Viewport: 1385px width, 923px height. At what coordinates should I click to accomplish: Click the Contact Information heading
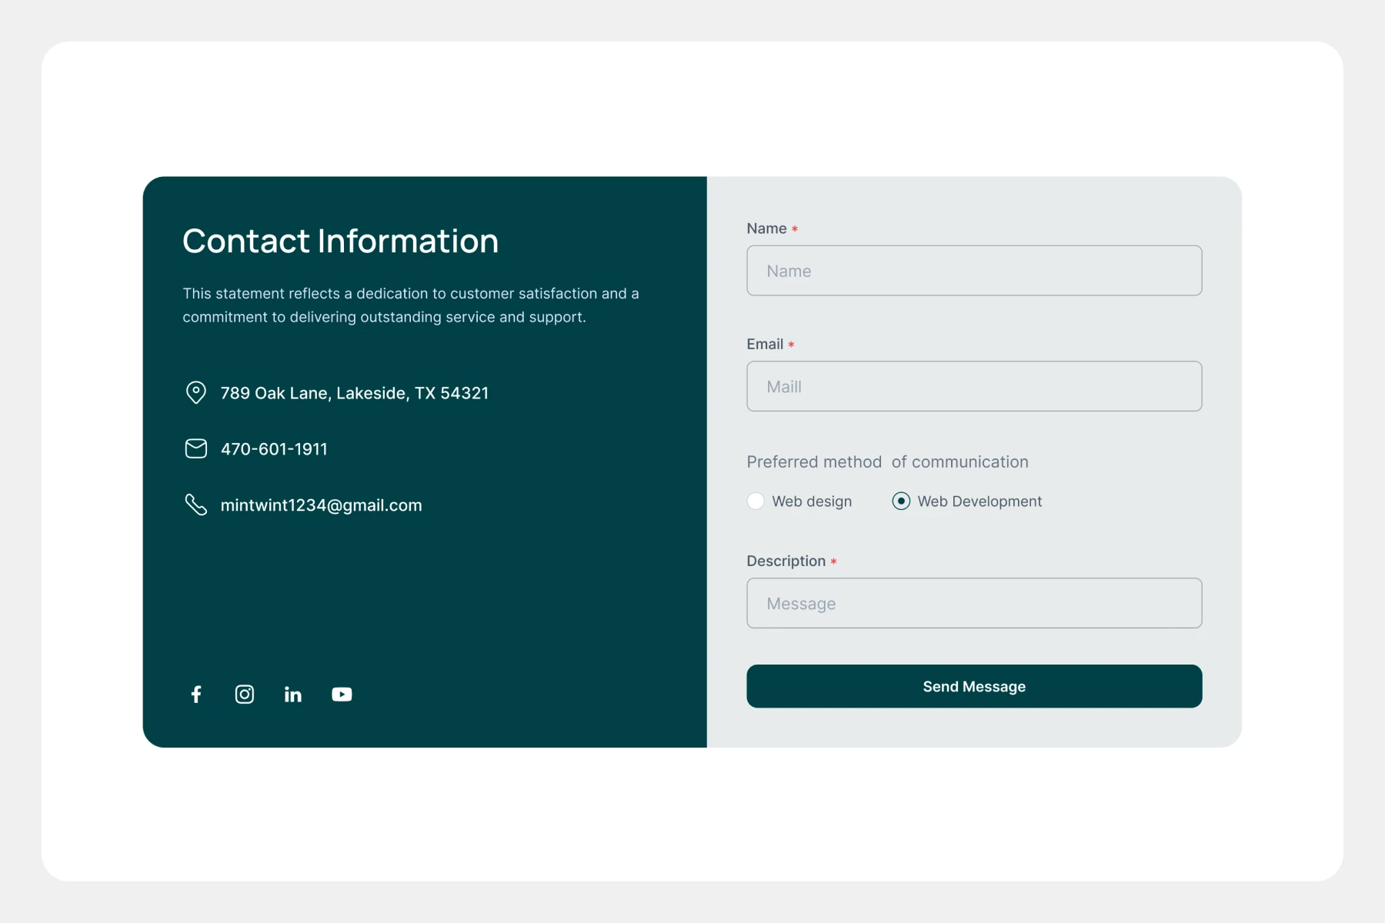(340, 241)
